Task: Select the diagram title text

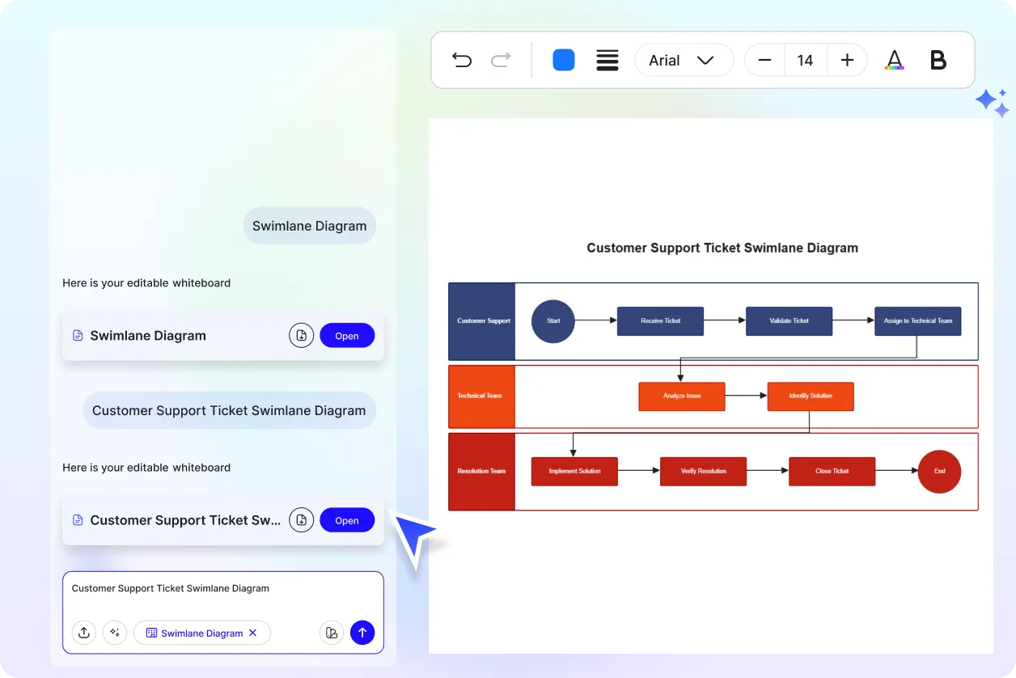Action: coord(722,248)
